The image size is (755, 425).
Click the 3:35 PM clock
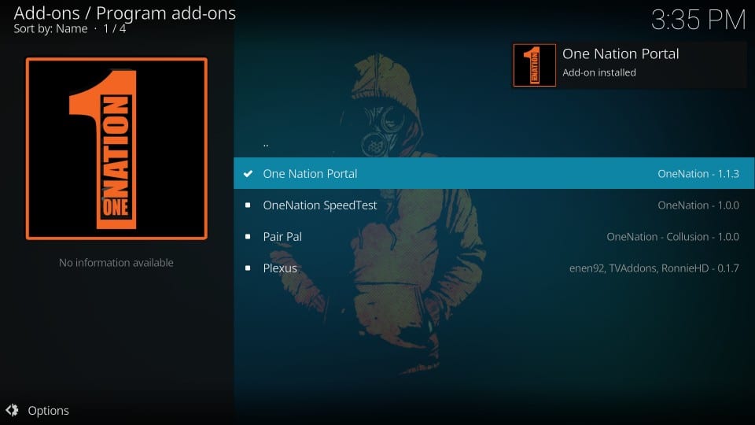click(698, 20)
